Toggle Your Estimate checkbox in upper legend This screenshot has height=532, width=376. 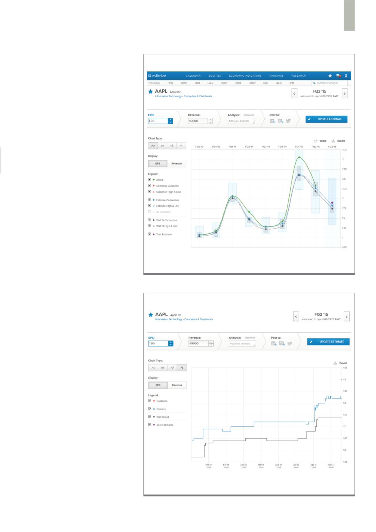coord(150,234)
